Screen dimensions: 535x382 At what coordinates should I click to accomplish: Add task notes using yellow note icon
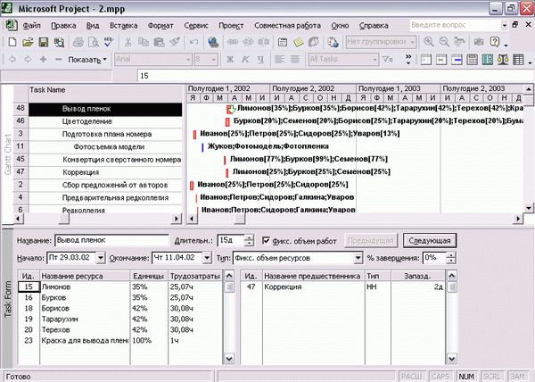point(298,42)
